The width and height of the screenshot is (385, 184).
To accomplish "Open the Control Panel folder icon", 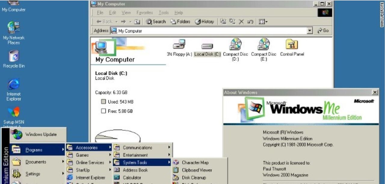I will pyautogui.click(x=292, y=45).
